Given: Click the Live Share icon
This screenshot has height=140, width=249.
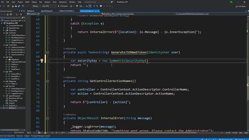Looking at the screenshot, I should pos(237,6).
